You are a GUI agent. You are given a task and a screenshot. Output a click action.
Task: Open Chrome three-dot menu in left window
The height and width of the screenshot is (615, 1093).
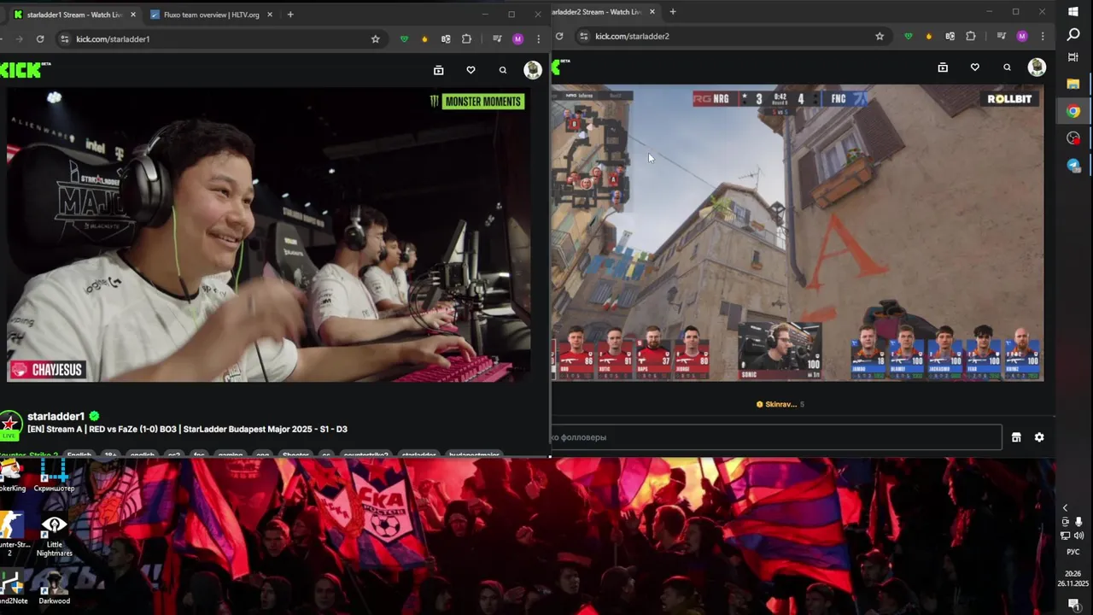(538, 38)
